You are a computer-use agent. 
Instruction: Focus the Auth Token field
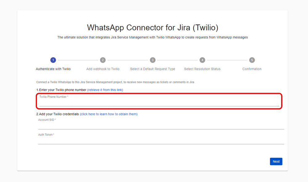tap(161, 139)
